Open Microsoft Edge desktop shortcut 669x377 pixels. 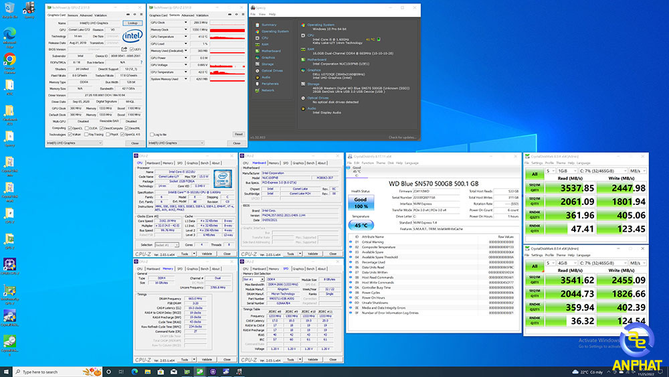tap(9, 37)
